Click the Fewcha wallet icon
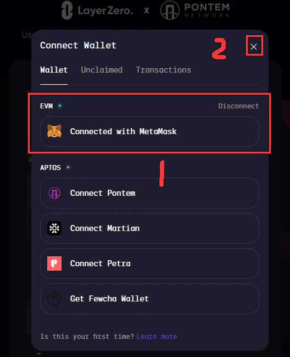290x357 pixels. tap(54, 299)
